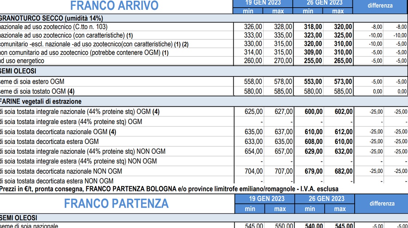Select the row label "seme di soia tostato OGM (4)"
The height and width of the screenshot is (228, 408).
[x=37, y=91]
